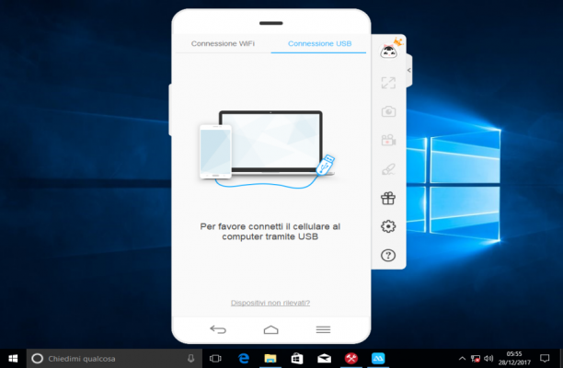Open the avatar account icon with crown
Screen dimensions: 563x368
tap(389, 50)
